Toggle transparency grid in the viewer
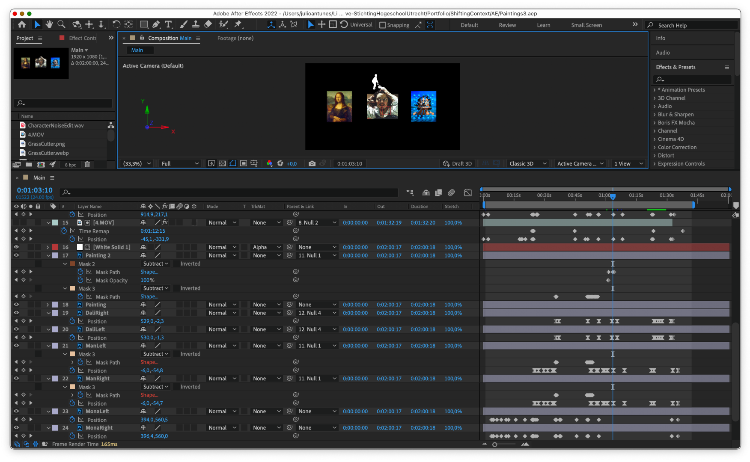The width and height of the screenshot is (750, 462). (x=222, y=163)
